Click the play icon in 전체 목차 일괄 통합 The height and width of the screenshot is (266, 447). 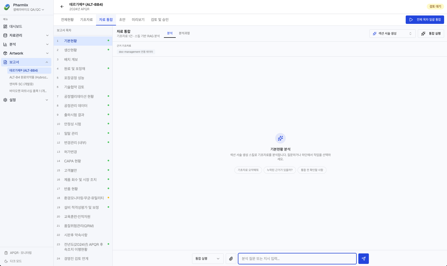411,20
